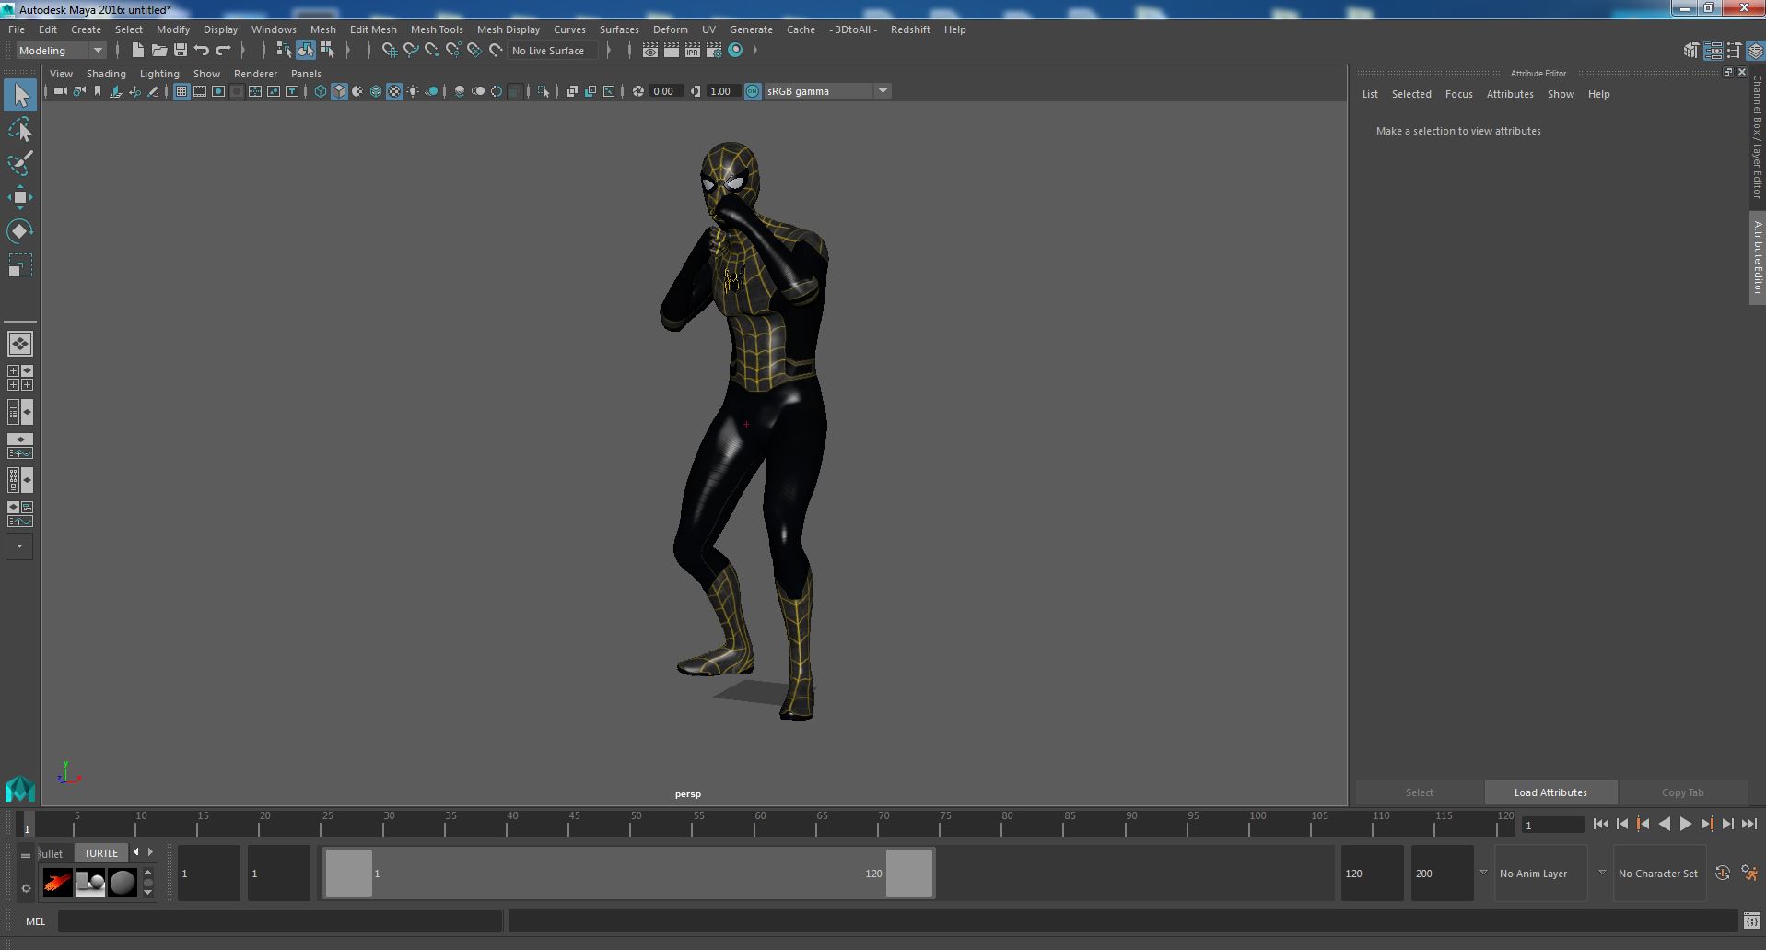Switch to four-view panel layout
1766x950 pixels.
[x=20, y=378]
